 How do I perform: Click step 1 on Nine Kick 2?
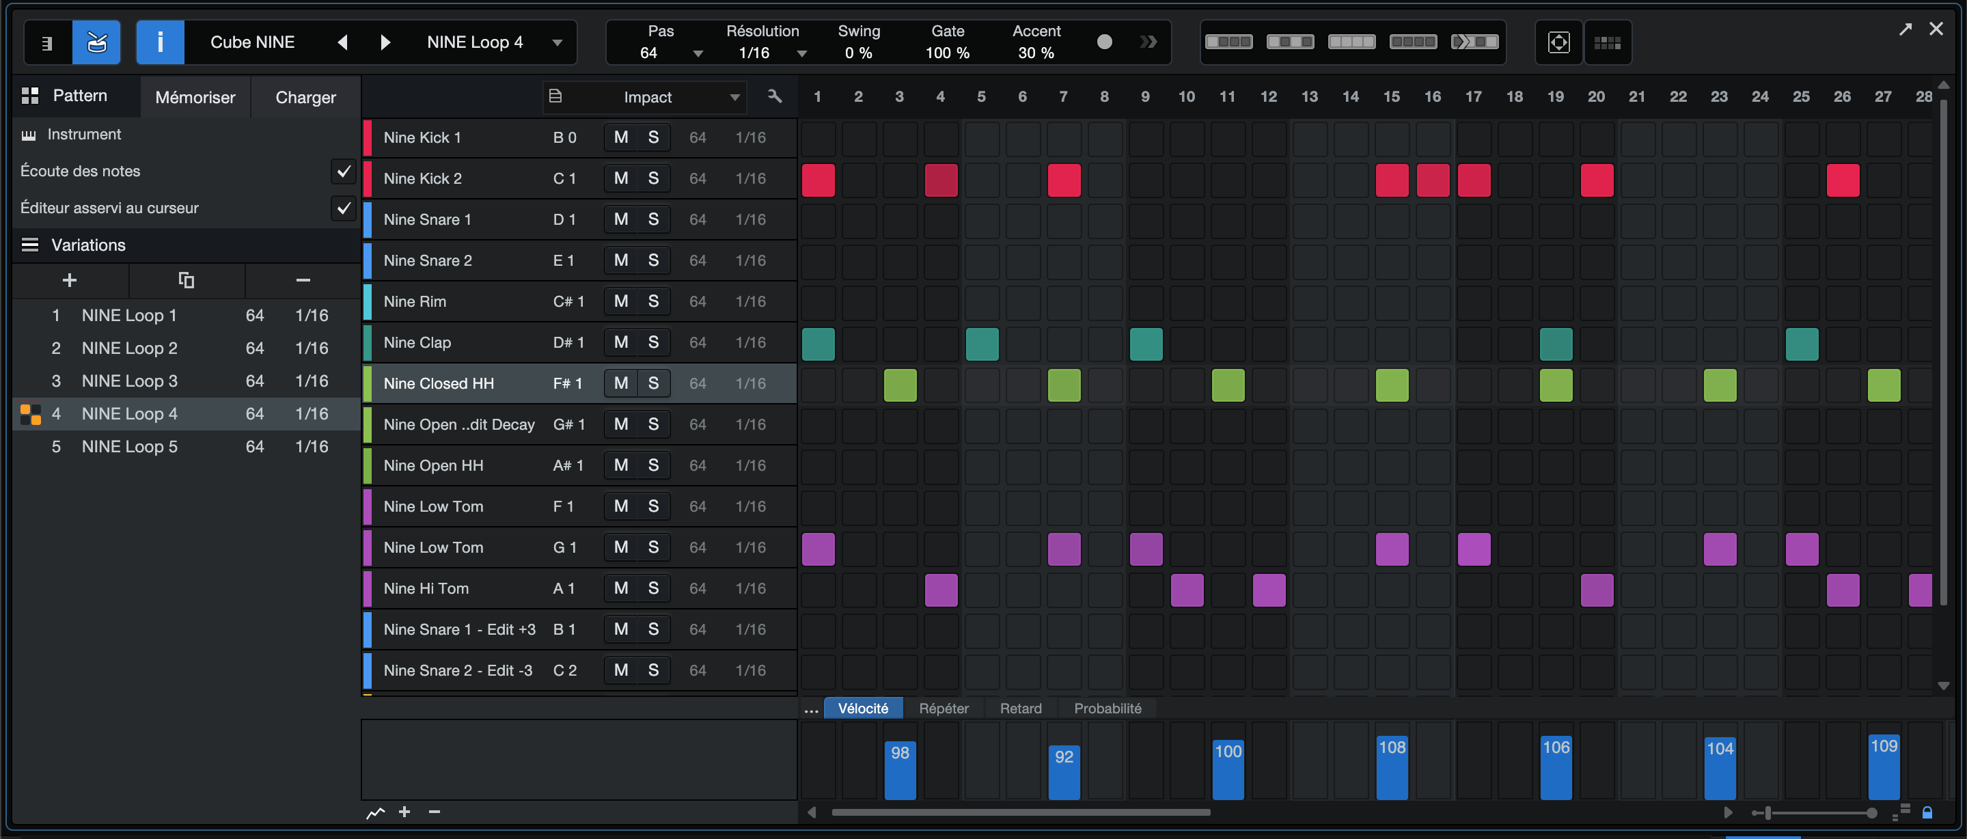point(818,180)
